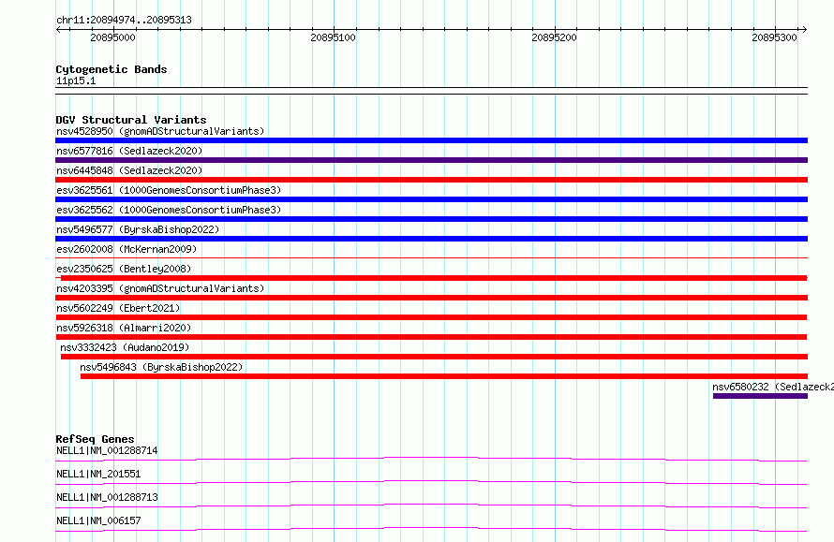Open variant label nsv4203395 (gnomADStructuralVariants)
Viewport: 834px width, 542px height.
click(160, 288)
